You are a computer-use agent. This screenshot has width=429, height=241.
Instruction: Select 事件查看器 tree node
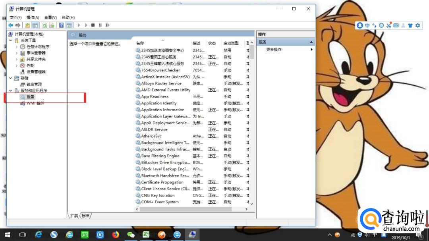36,53
